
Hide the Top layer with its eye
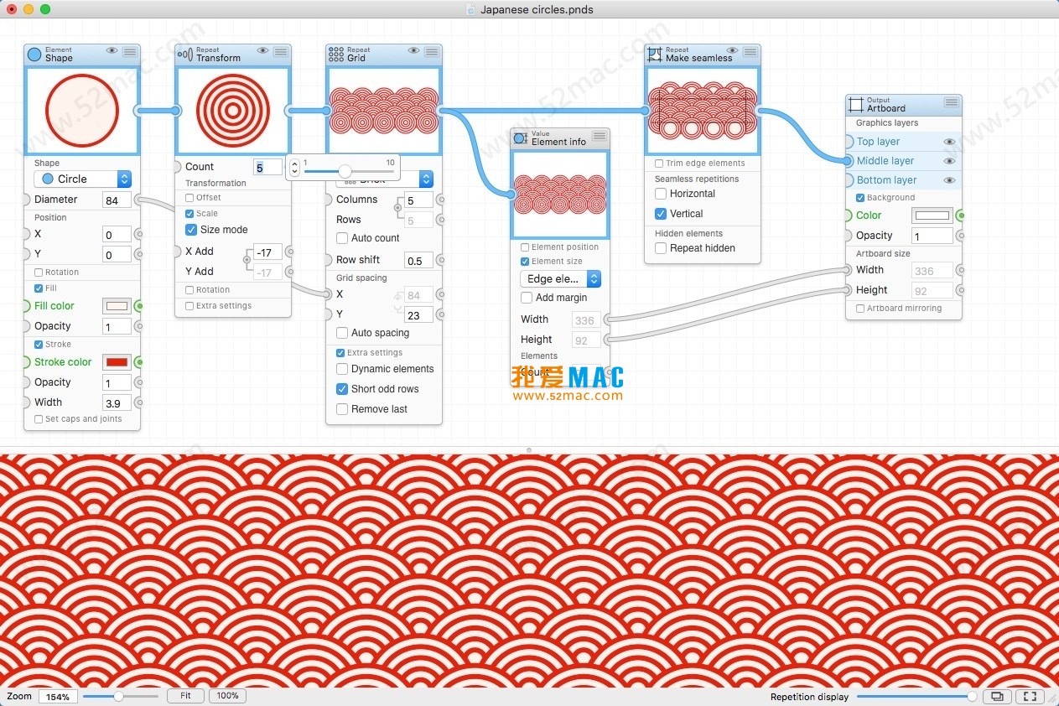[x=950, y=143]
